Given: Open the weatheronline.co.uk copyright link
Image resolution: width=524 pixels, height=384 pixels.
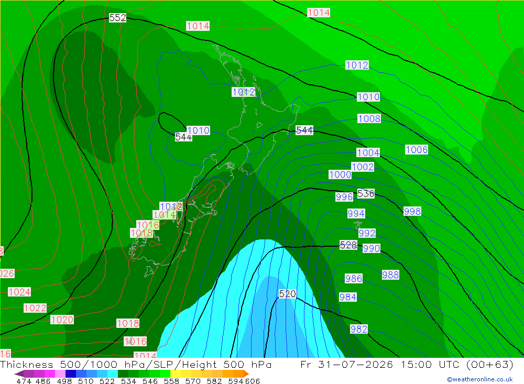Looking at the screenshot, I should point(480,379).
